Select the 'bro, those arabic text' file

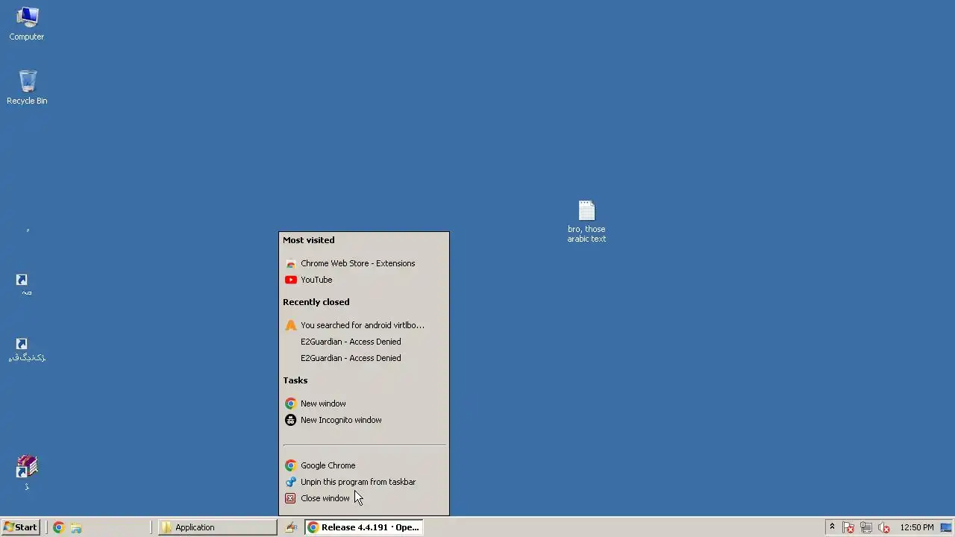click(x=586, y=222)
